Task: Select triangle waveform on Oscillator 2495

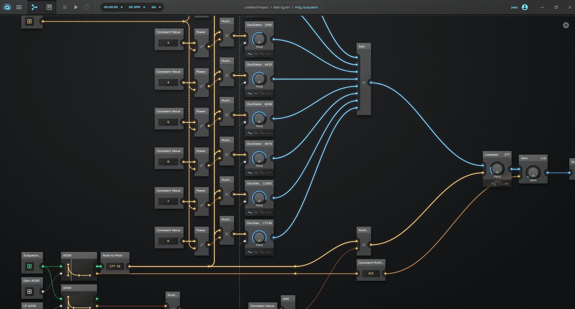Action: [256, 54]
